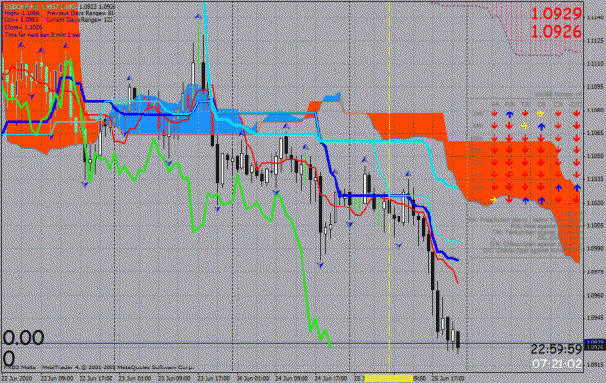Click the 1.1035 price scale label
Viewport: 606px width, 383px height.
point(595,179)
